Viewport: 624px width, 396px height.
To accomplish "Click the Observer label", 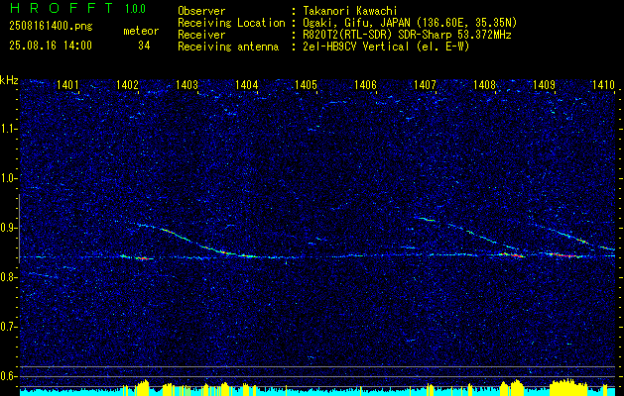I will point(201,11).
